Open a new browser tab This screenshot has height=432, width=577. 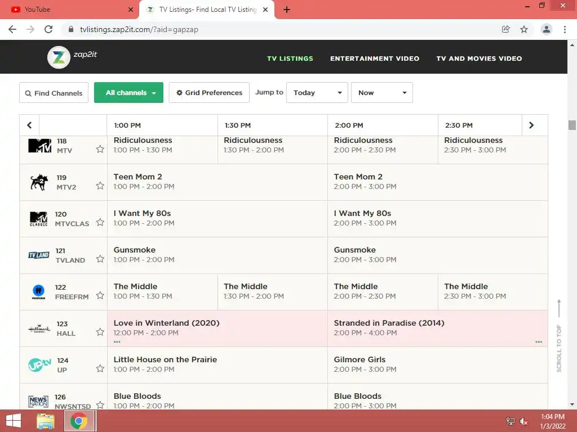(287, 10)
